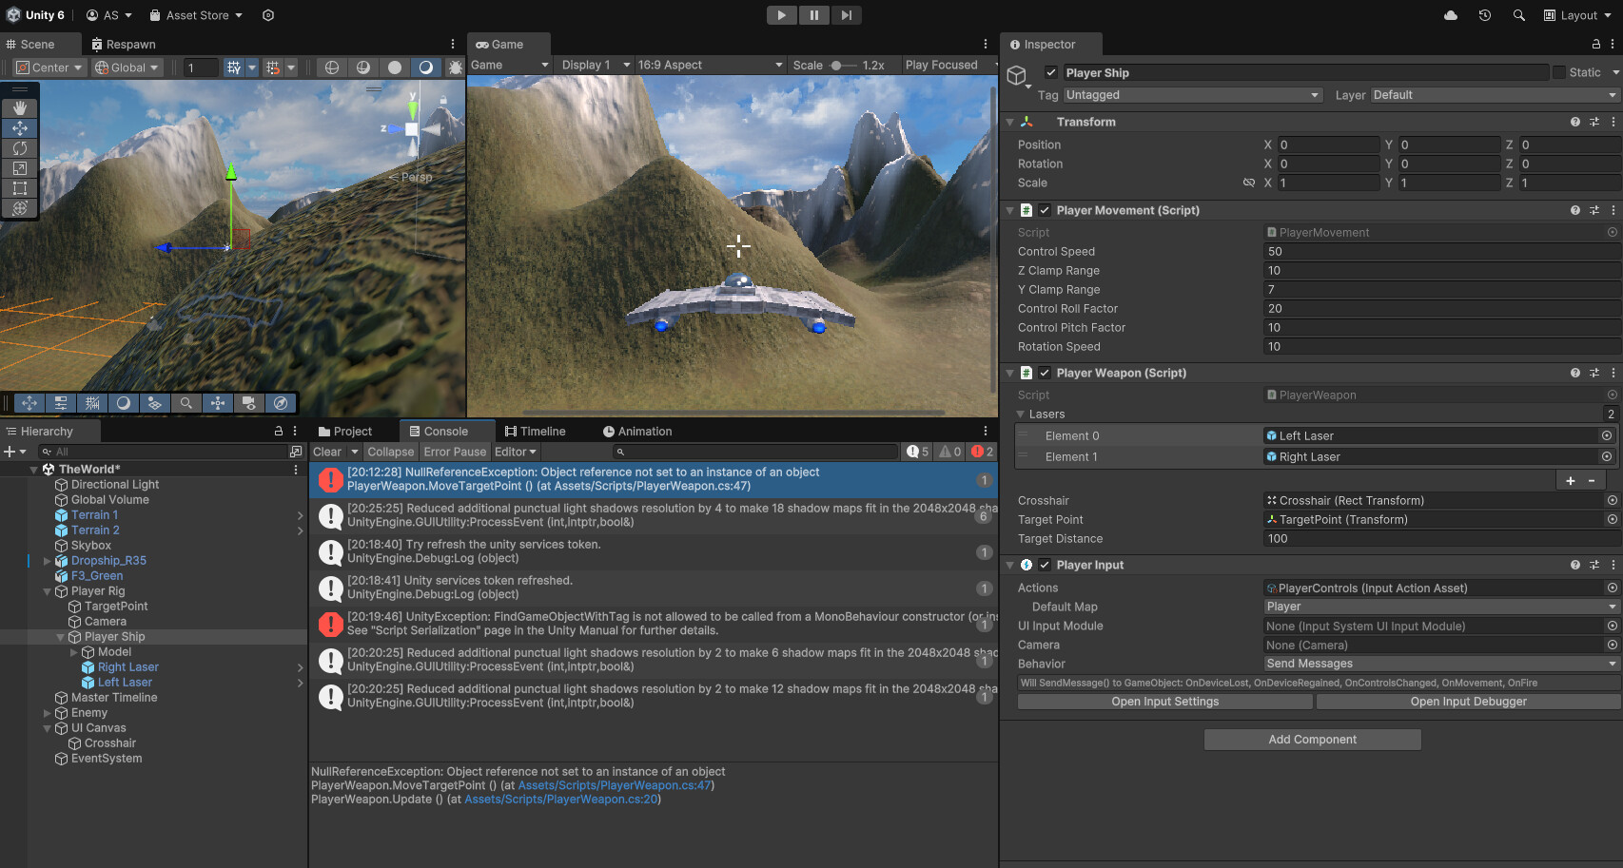The image size is (1623, 868).
Task: Open the Layout dropdown
Action: (x=1578, y=14)
